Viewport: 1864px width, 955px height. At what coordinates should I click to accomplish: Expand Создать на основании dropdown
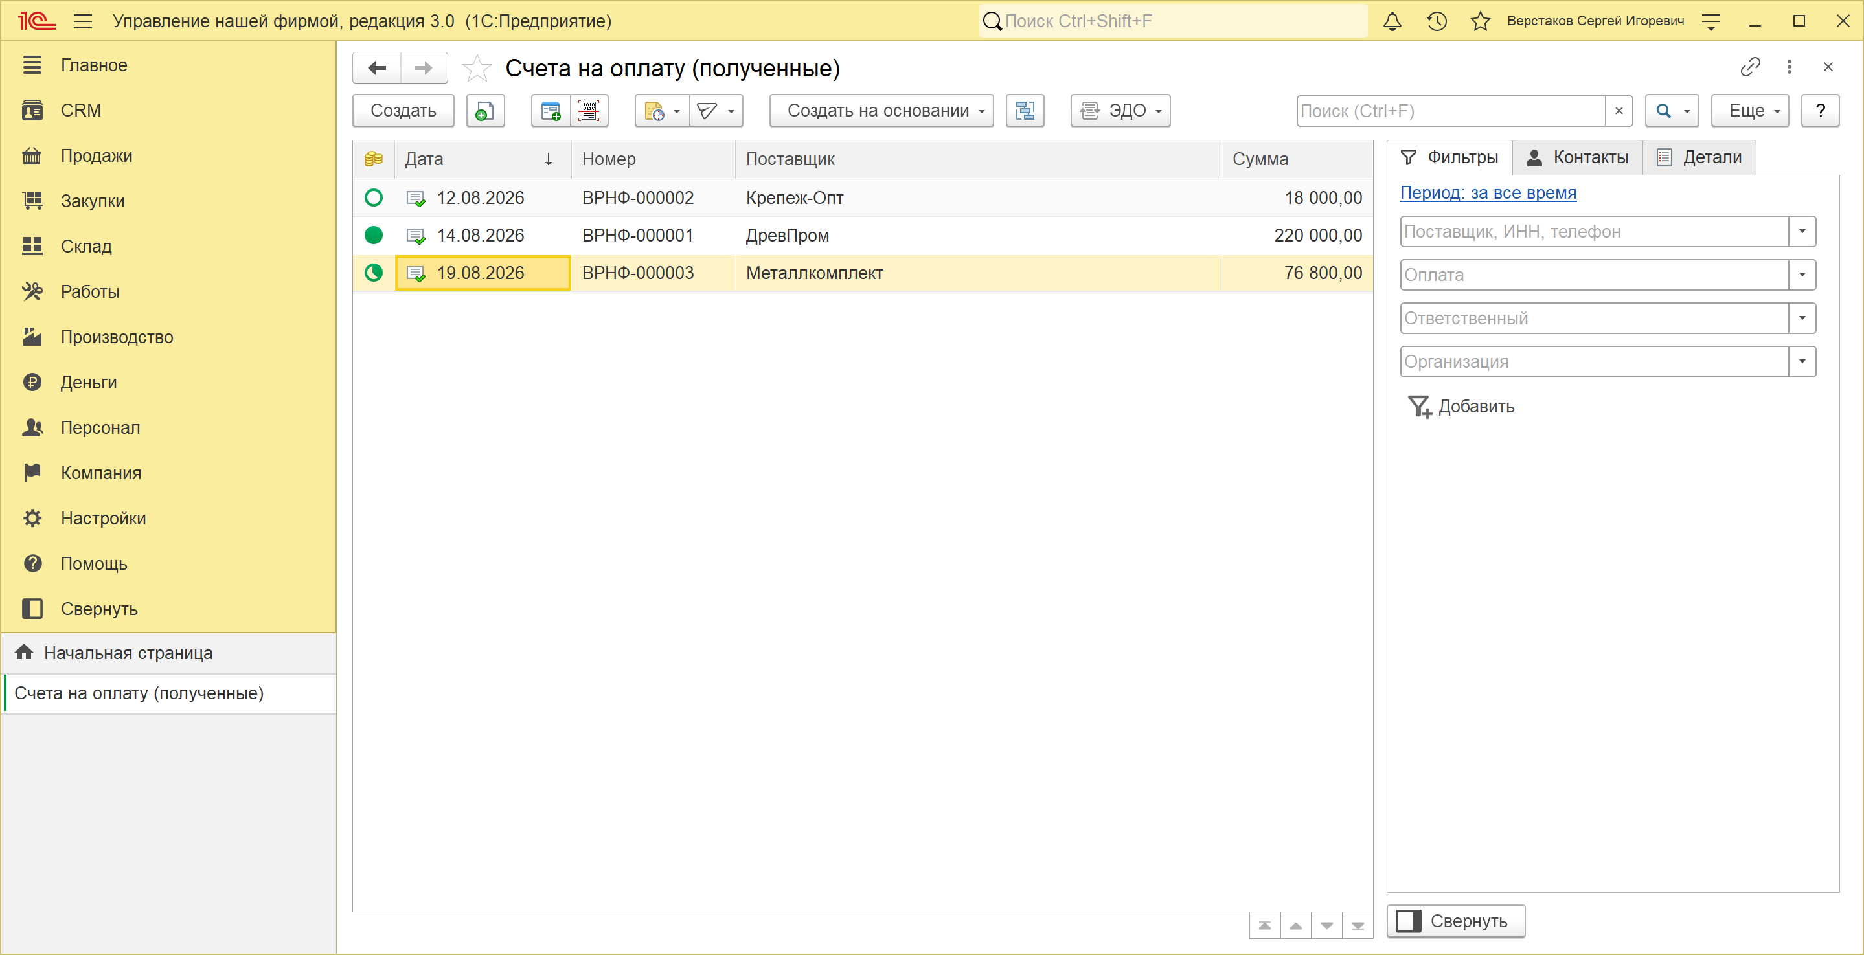coord(881,111)
